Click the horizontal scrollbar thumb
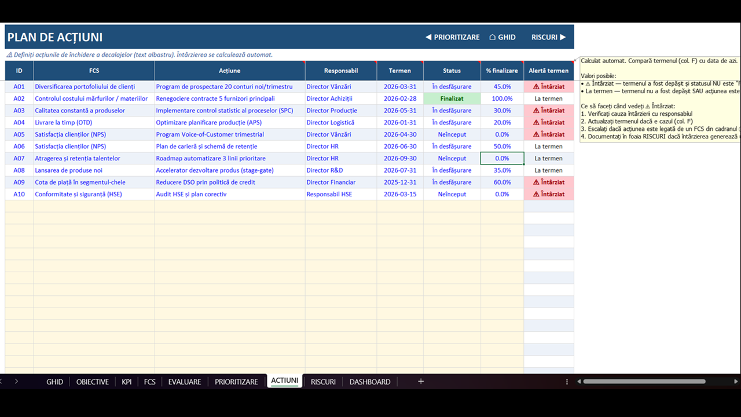This screenshot has height=417, width=741. [x=644, y=382]
